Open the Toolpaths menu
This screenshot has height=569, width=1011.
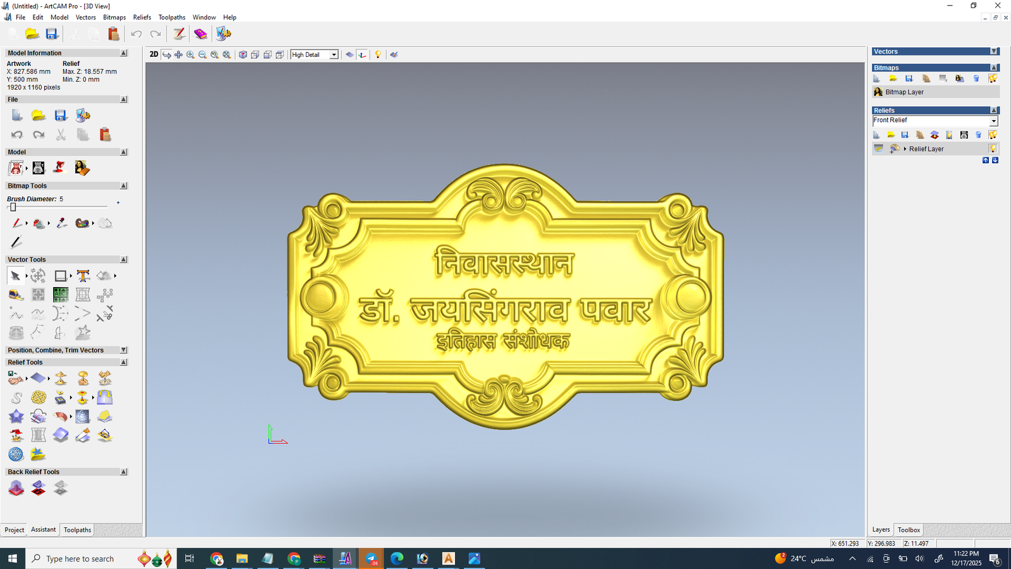171,17
